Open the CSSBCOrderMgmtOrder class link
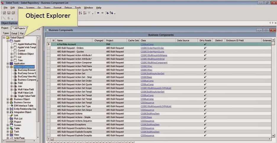Viewport: 277px width, 143px height. [x=152, y=48]
